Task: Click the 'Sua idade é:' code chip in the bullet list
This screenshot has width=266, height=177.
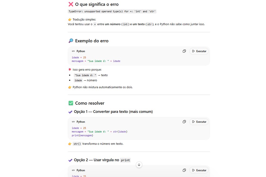Action: (x=85, y=75)
